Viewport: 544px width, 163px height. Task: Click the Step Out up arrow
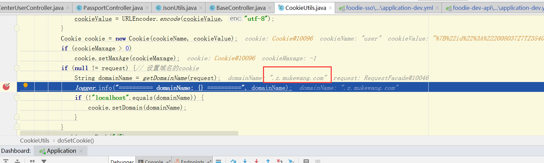coord(268,161)
